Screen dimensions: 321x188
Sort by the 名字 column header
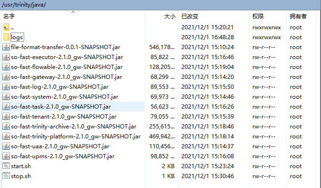pos(9,17)
